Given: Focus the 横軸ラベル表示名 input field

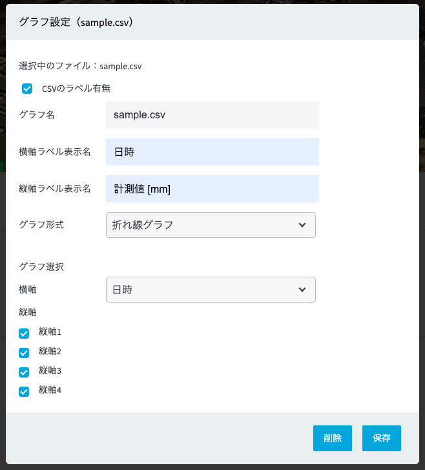Looking at the screenshot, I should pyautogui.click(x=212, y=152).
